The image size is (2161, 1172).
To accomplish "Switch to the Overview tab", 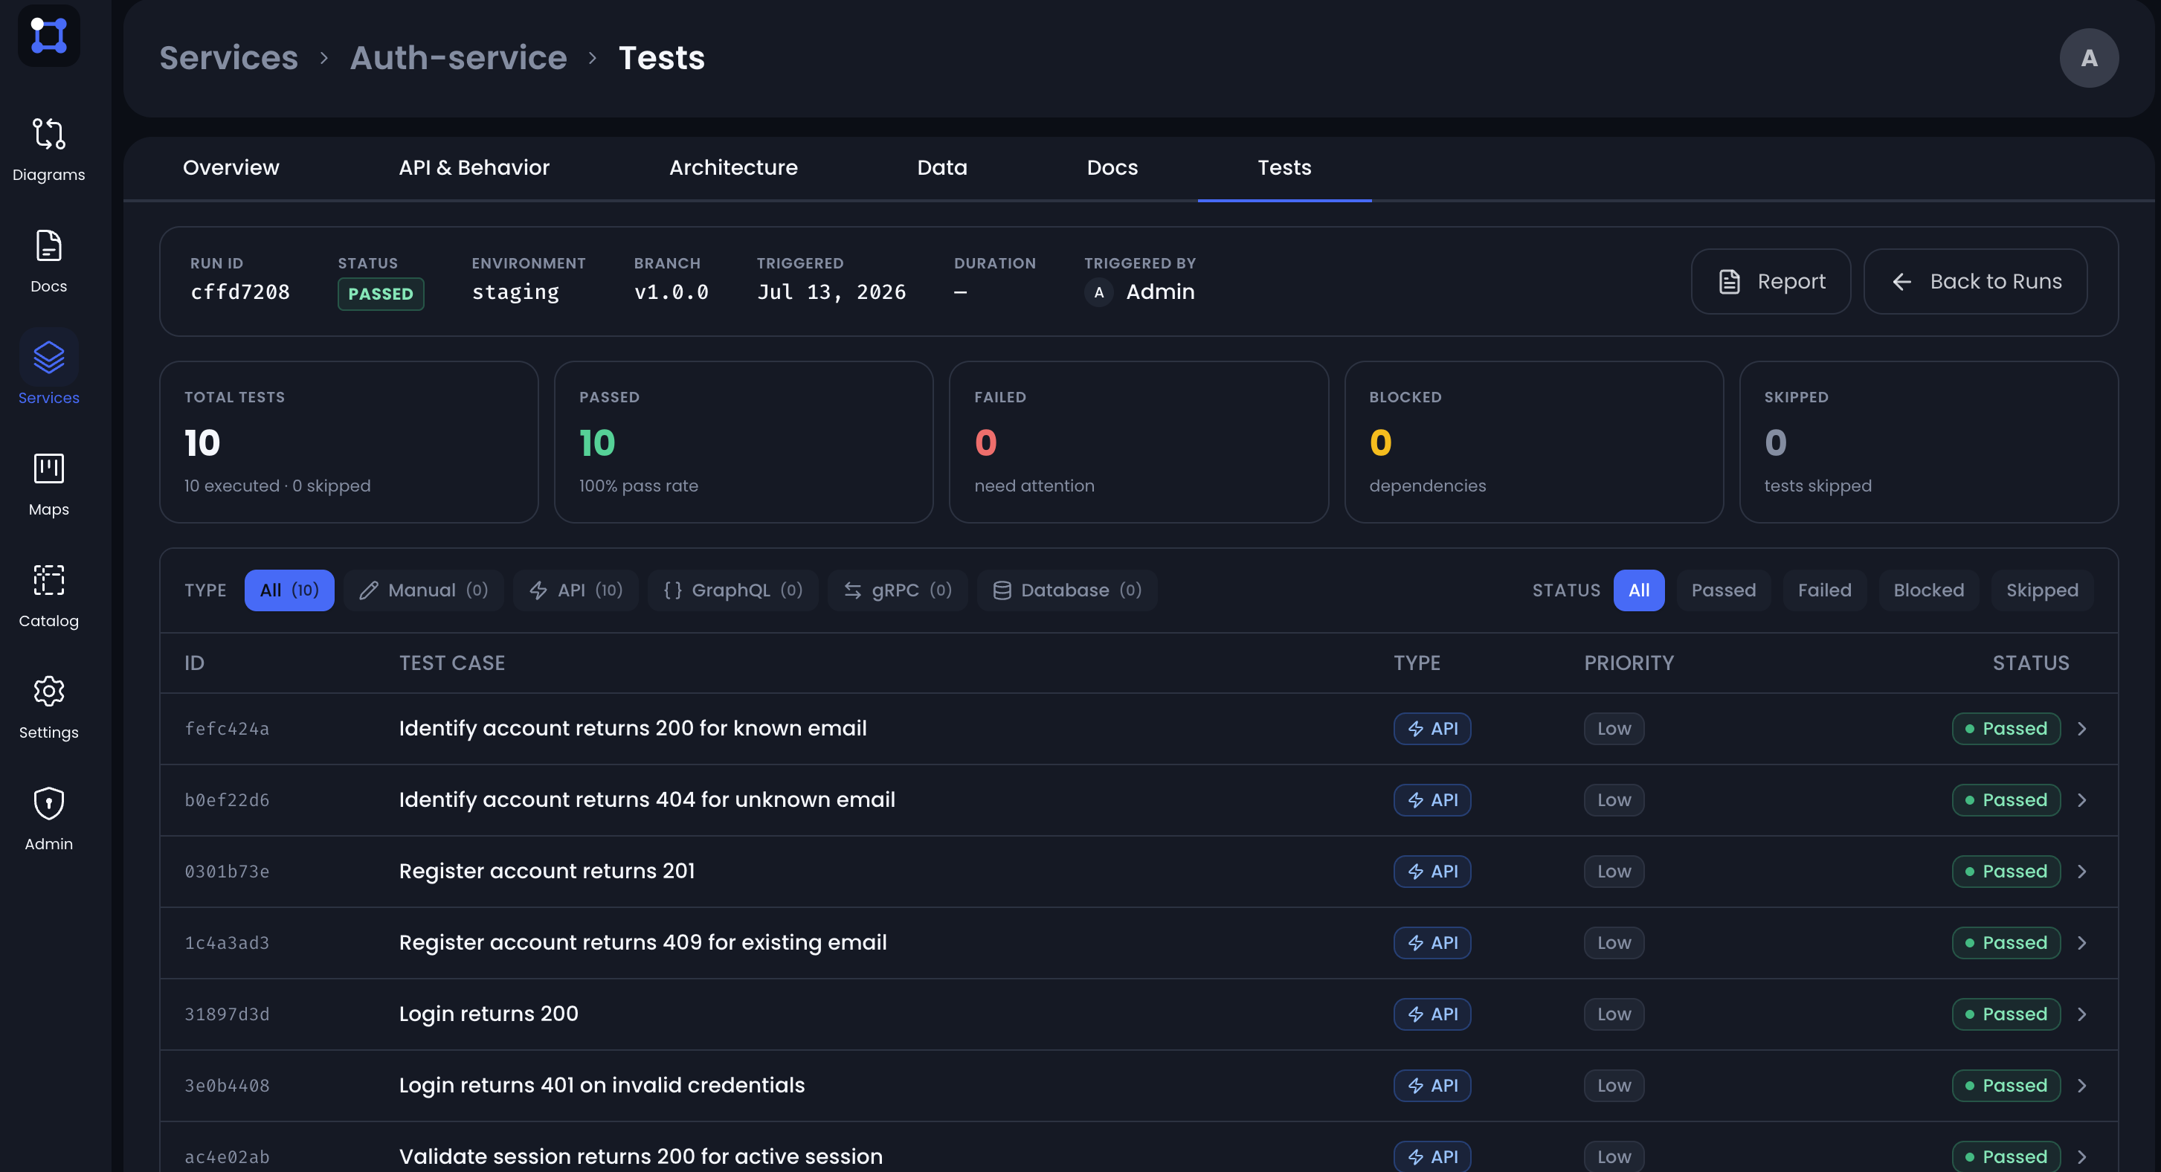I will pyautogui.click(x=231, y=168).
